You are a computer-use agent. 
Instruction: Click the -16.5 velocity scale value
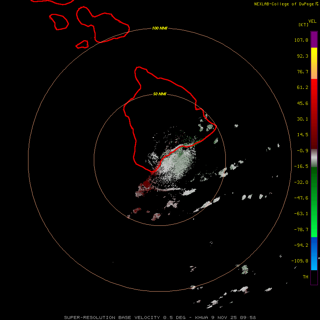click(301, 166)
